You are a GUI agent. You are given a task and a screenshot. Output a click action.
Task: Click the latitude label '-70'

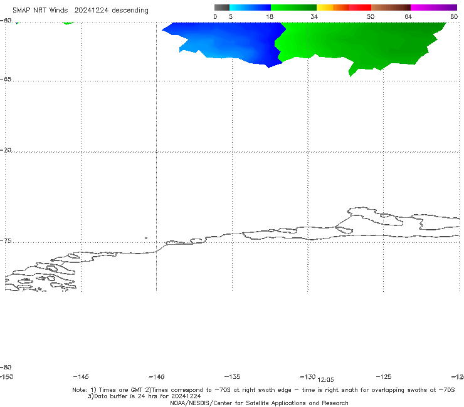6,150
